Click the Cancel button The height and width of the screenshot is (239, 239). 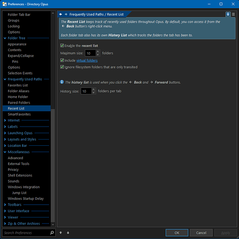point(201,233)
